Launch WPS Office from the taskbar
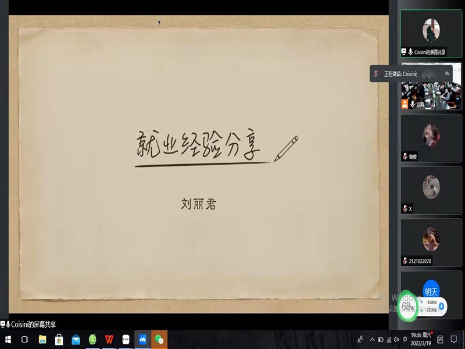This screenshot has width=465, height=349. click(x=109, y=340)
